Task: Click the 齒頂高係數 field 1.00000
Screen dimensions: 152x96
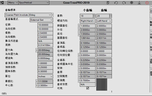Action: click(45, 63)
